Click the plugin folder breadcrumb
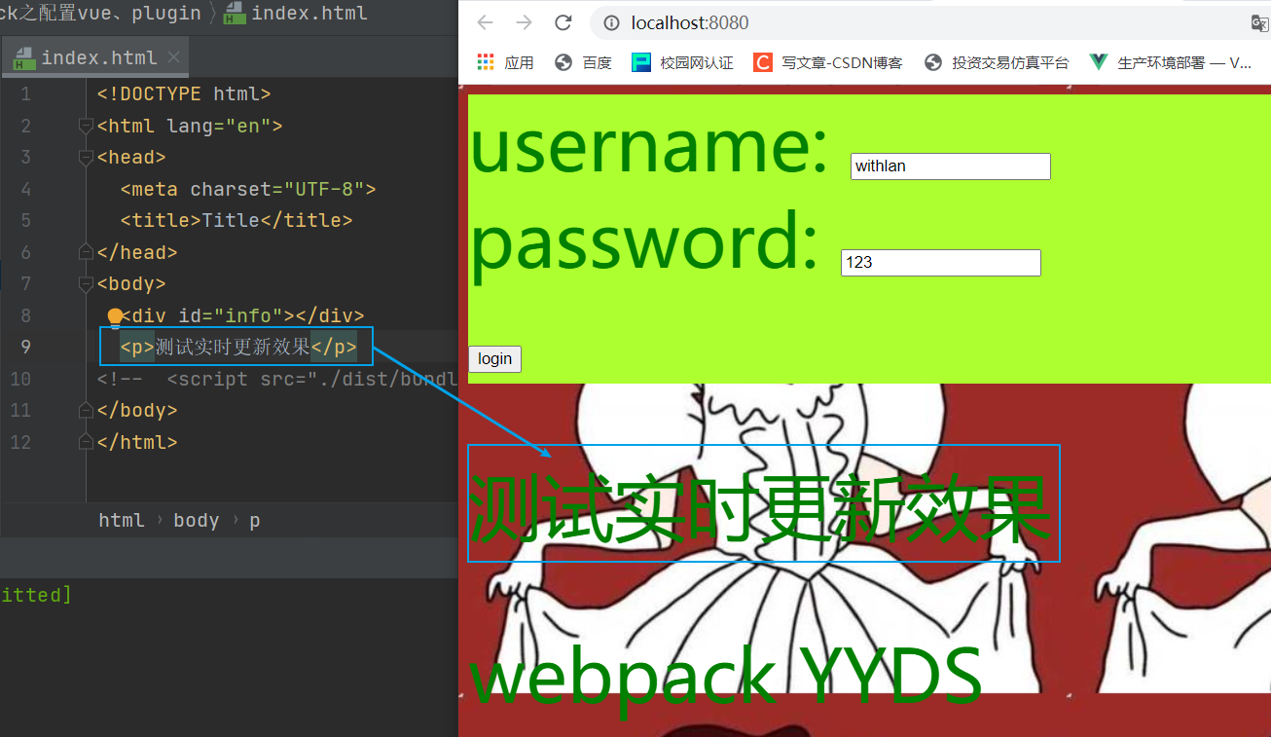 pyautogui.click(x=164, y=14)
